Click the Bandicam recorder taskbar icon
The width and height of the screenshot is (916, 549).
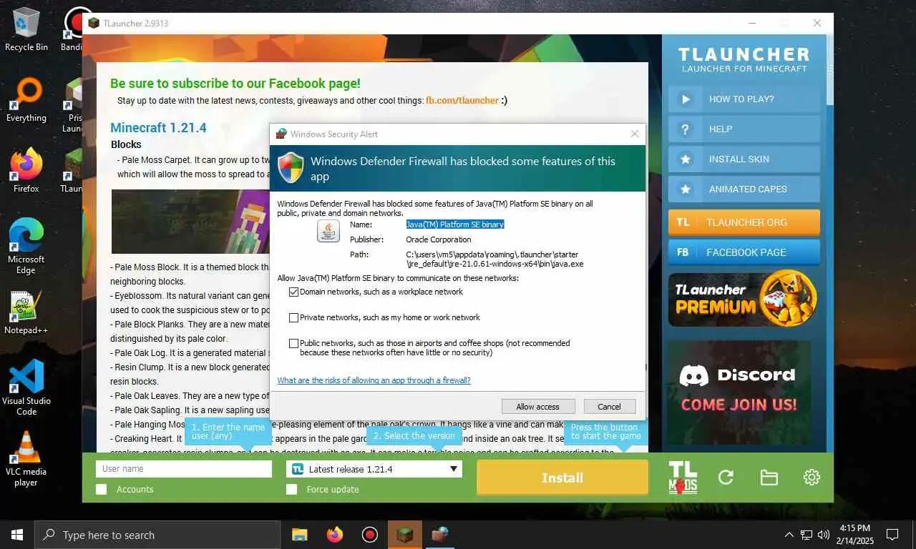[x=369, y=535]
